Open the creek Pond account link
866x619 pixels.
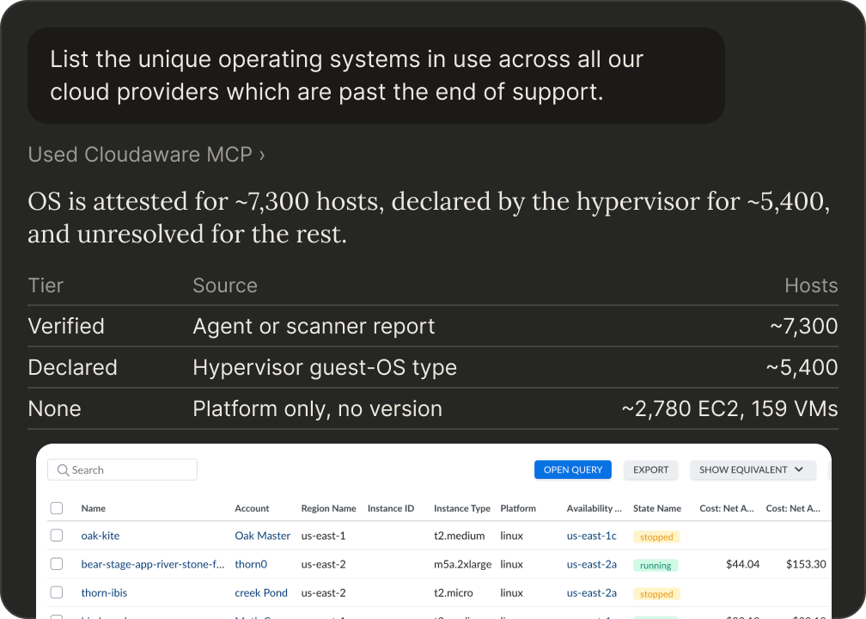261,593
